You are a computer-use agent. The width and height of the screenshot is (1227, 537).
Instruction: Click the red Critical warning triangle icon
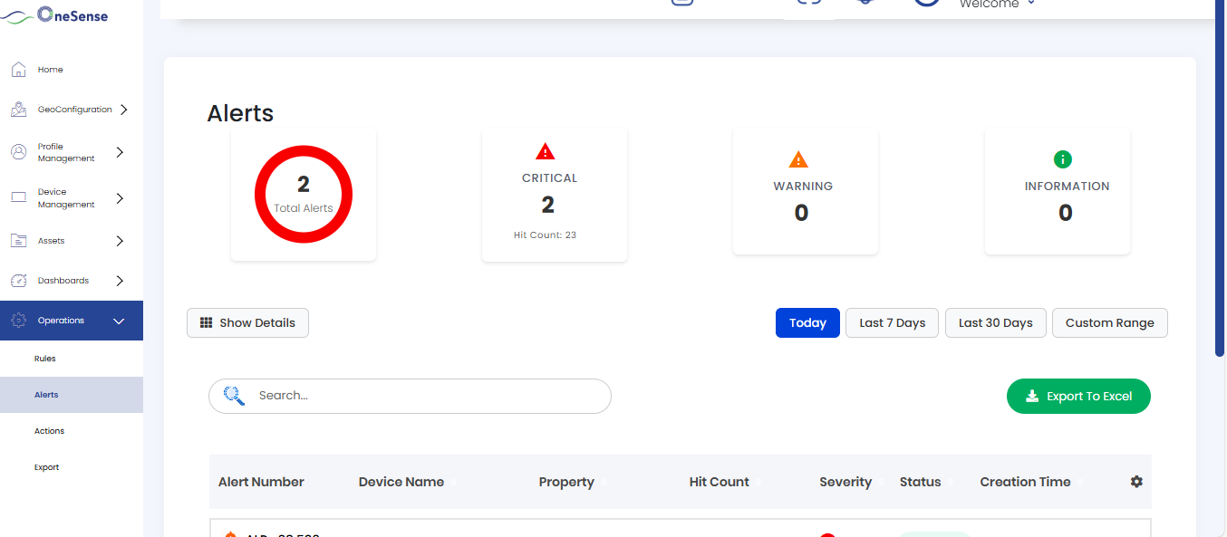(x=545, y=151)
